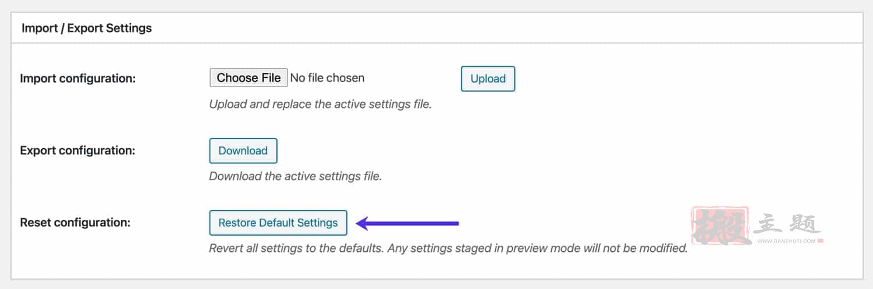873x289 pixels.
Task: Click the 'Revert all settings' description text
Action: 448,248
